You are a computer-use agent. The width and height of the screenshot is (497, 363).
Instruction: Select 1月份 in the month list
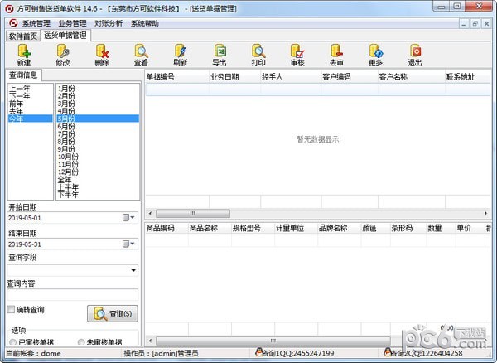click(x=98, y=88)
